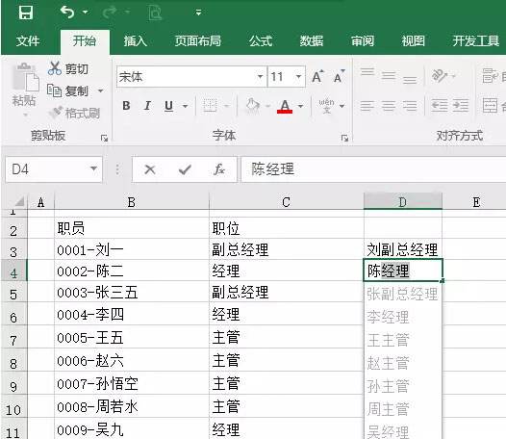Toggle Underline formatting

[x=168, y=106]
